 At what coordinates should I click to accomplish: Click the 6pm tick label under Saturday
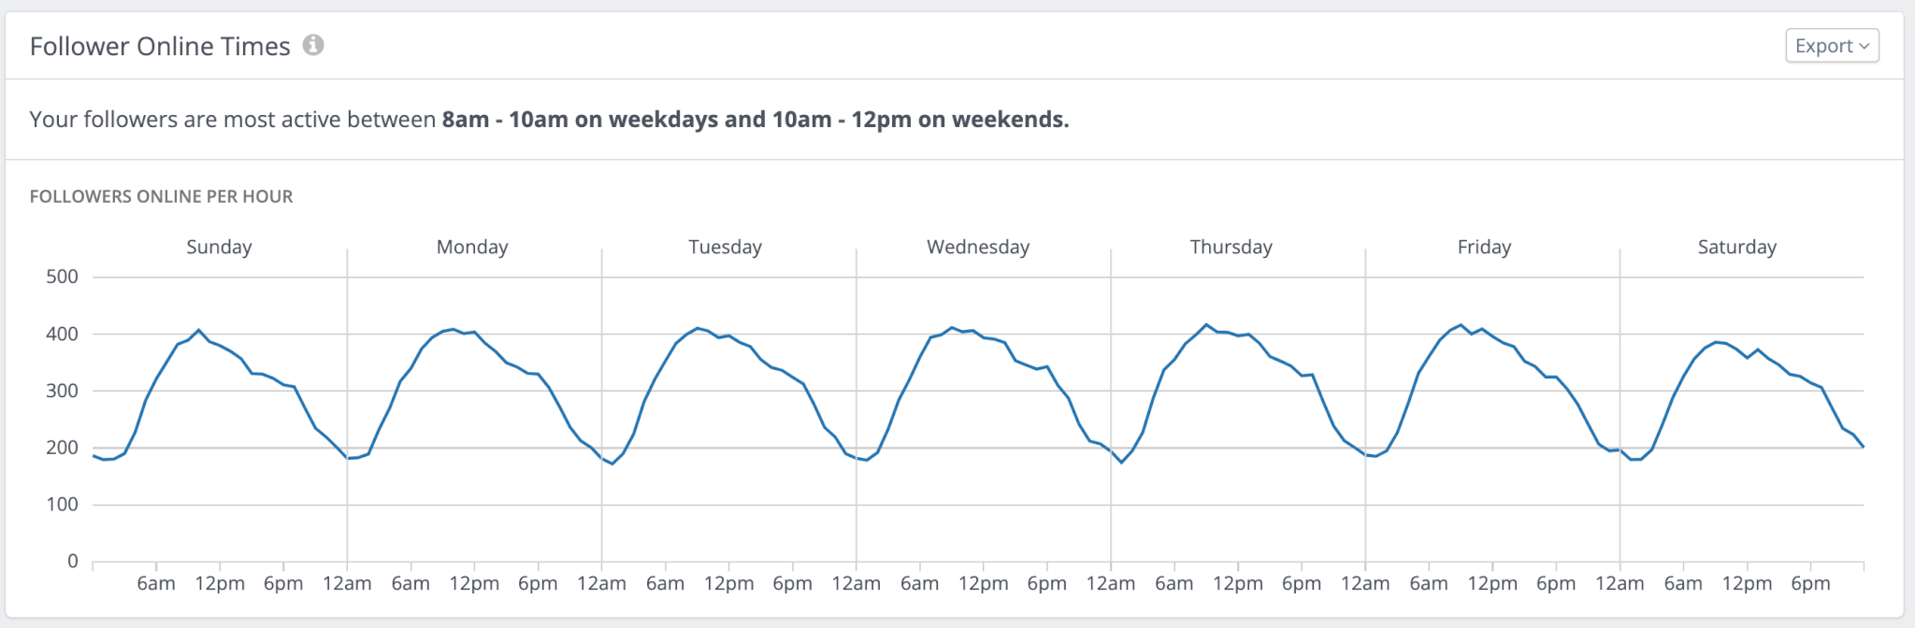pyautogui.click(x=1810, y=583)
